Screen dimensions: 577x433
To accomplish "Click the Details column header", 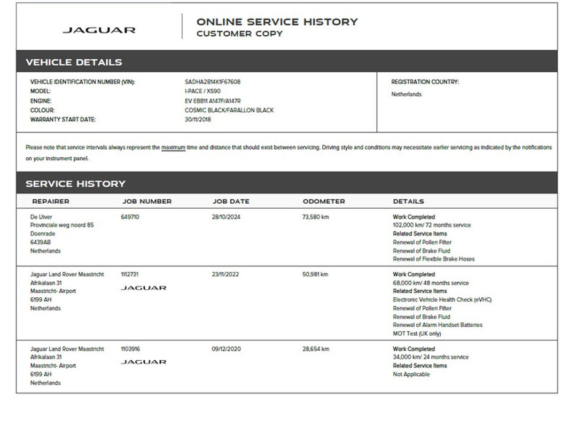I will (x=409, y=202).
